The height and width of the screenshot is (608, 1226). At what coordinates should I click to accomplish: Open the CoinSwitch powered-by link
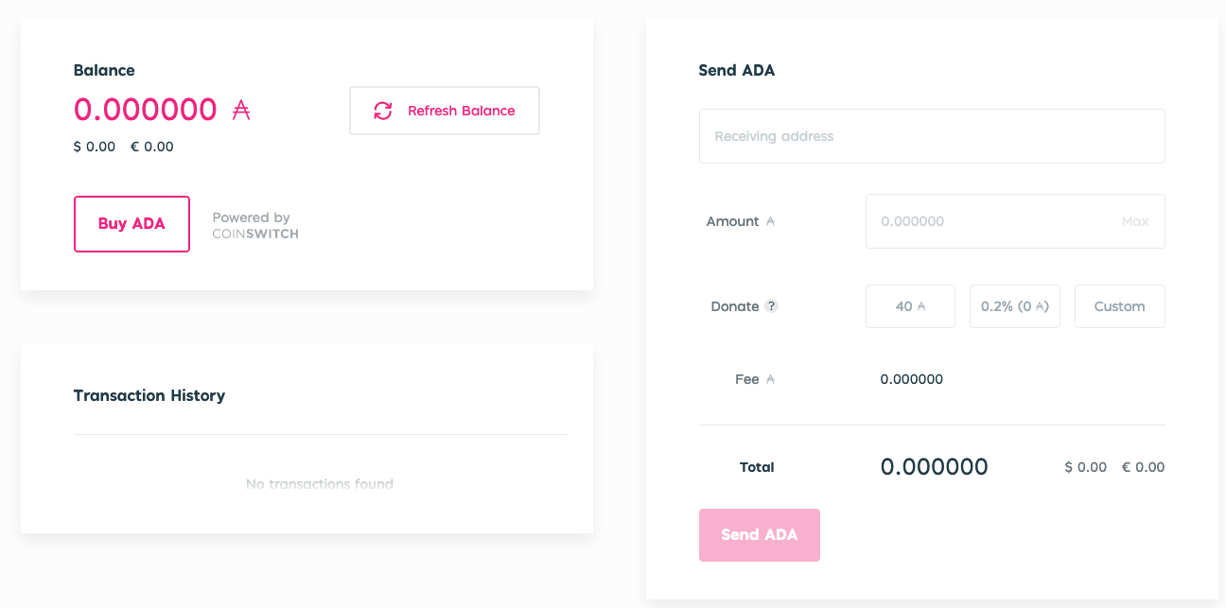tap(255, 225)
